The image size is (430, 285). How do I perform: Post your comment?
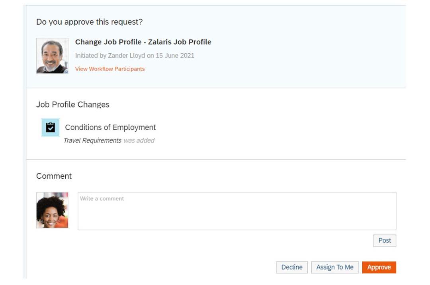pos(384,240)
